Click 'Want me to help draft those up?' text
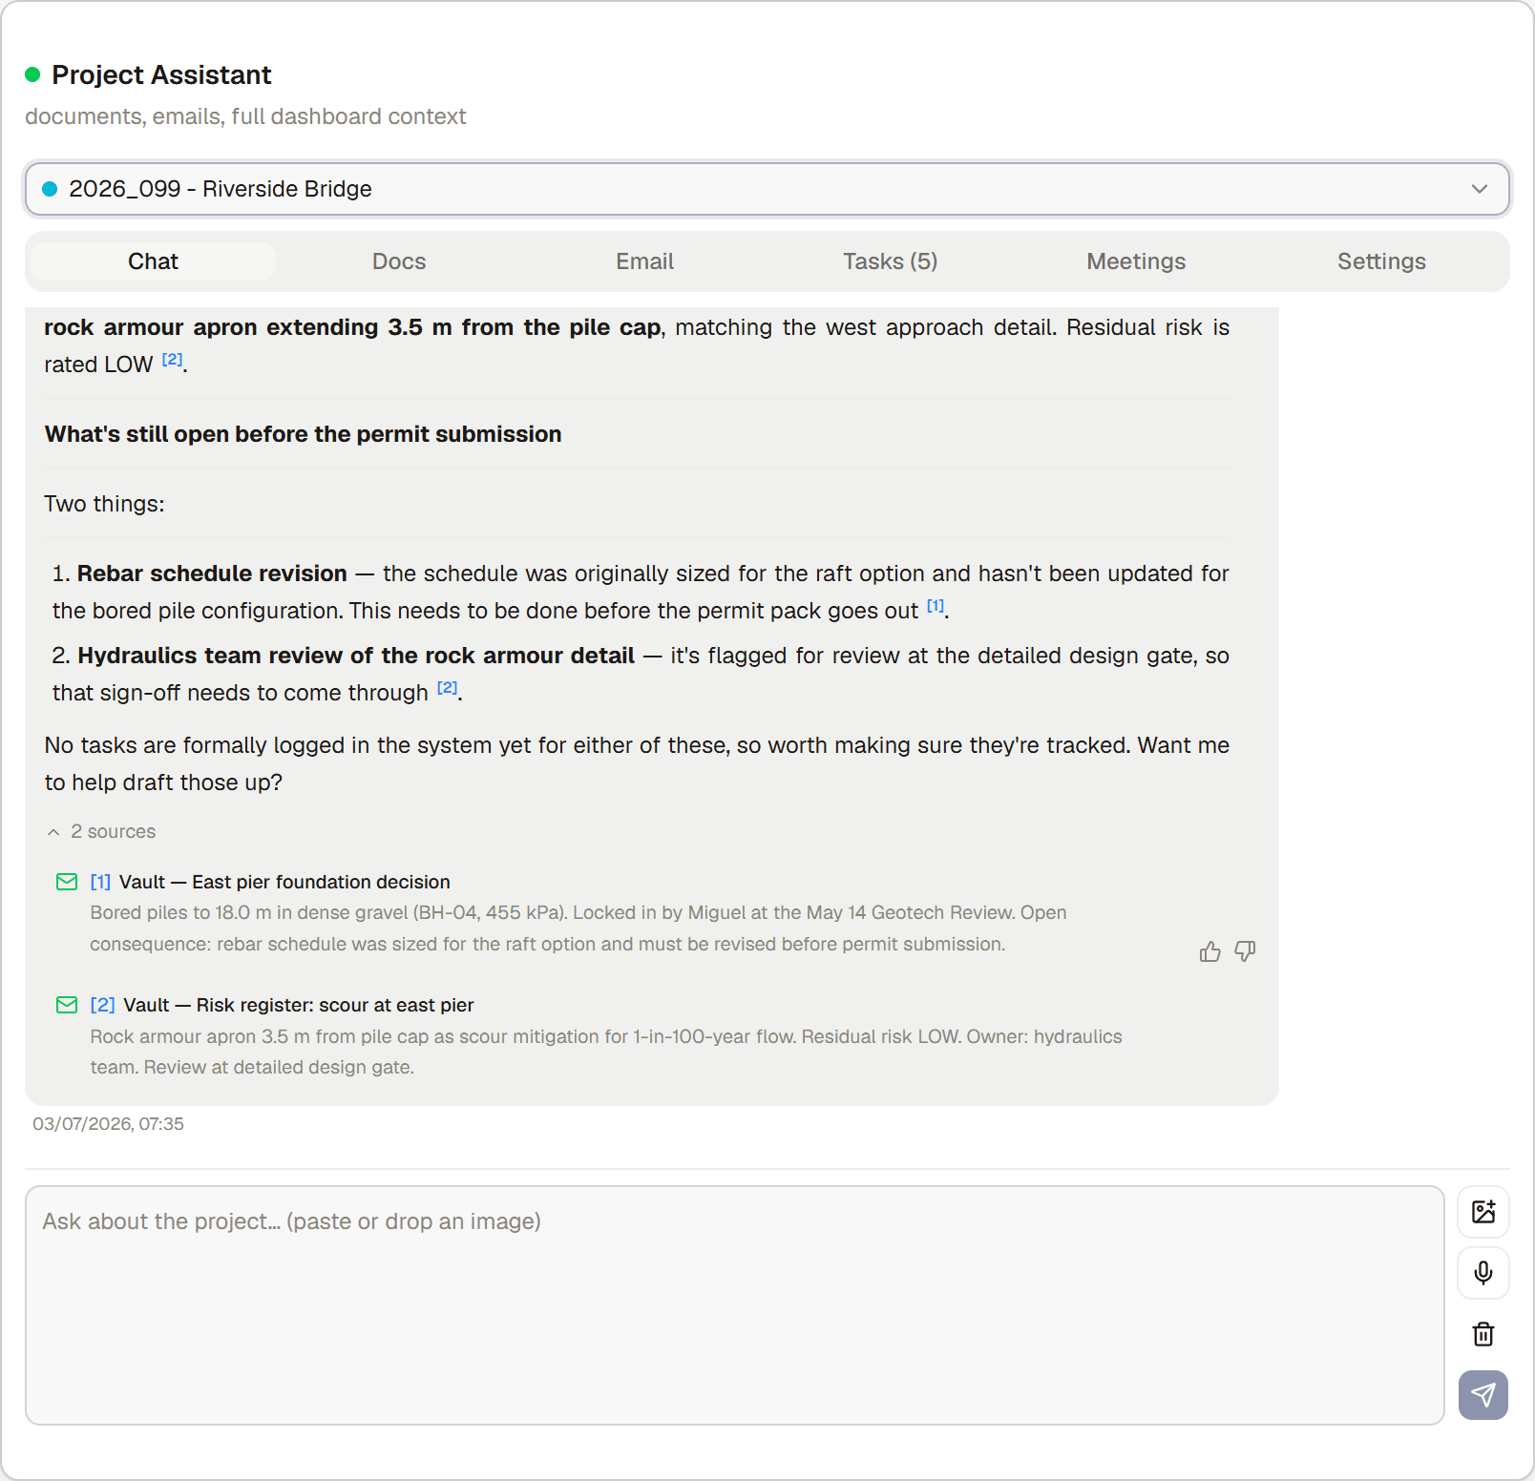Screen dimensions: 1535x1481 coord(637,763)
